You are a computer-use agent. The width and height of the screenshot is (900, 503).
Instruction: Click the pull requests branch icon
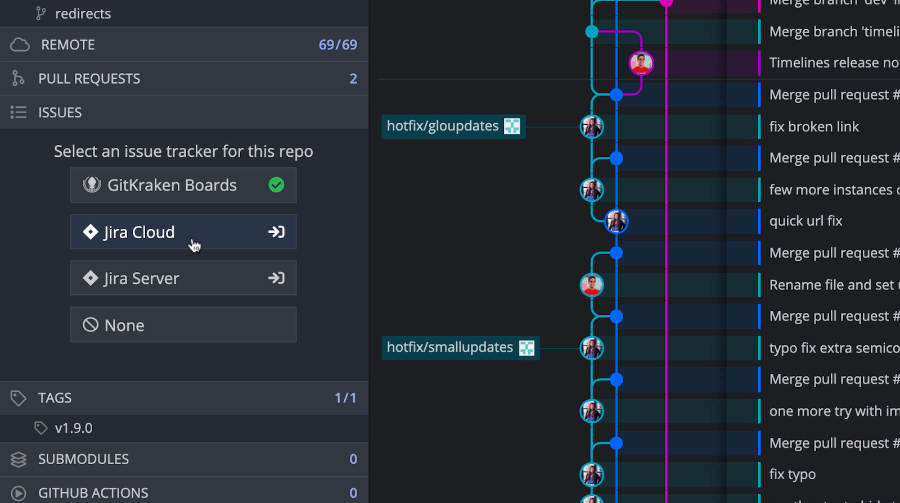pyautogui.click(x=18, y=79)
